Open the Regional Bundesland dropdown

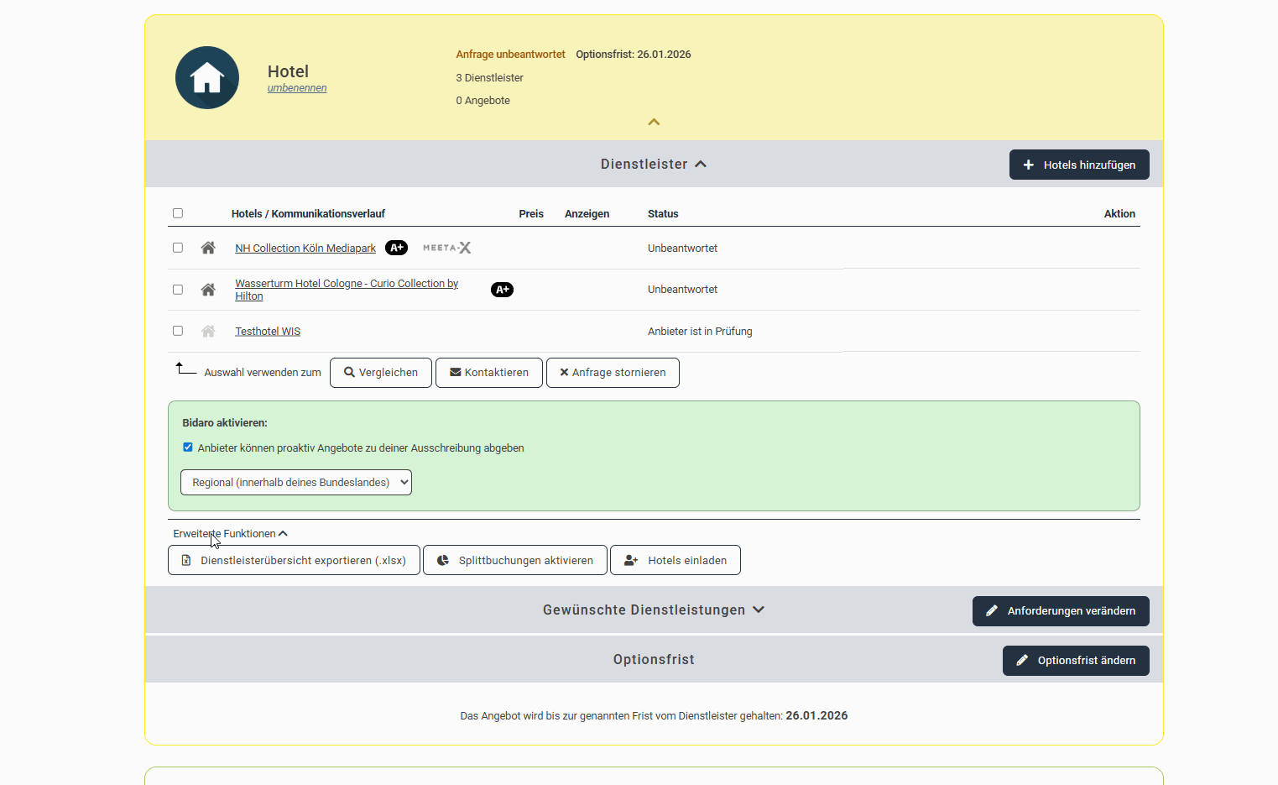pyautogui.click(x=296, y=483)
